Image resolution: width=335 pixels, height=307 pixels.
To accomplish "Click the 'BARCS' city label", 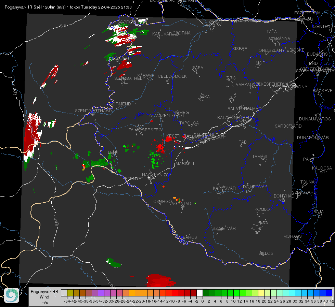I will 190,237.
